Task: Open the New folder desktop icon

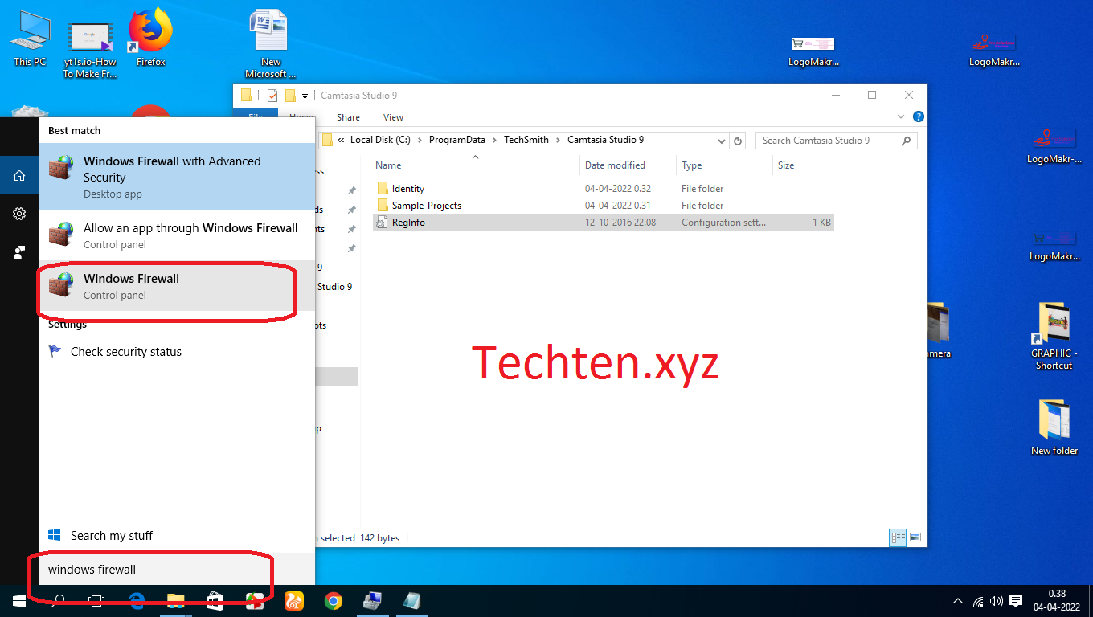Action: [1054, 427]
